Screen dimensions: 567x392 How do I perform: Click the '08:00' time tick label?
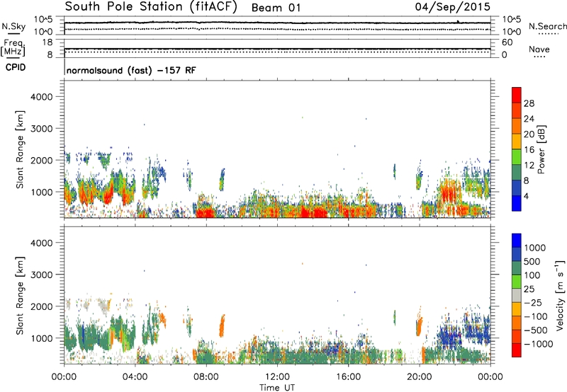pos(206,377)
